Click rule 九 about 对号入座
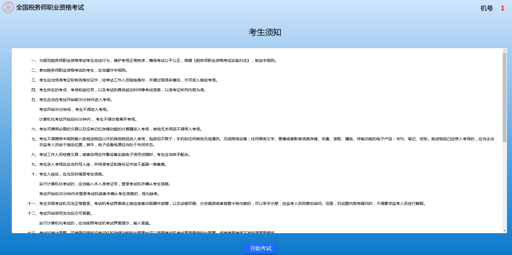This screenshot has width=512, height=255. [x=99, y=165]
